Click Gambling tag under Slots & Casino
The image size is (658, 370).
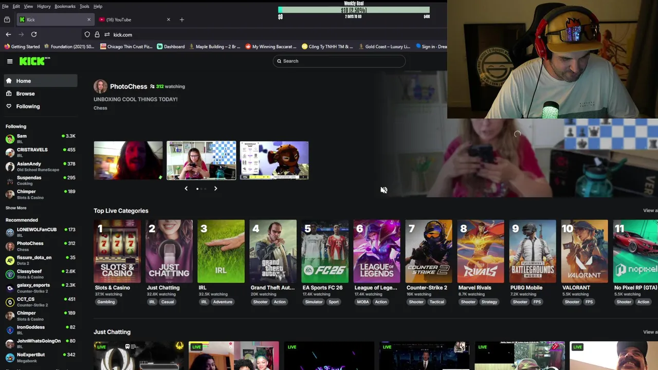tap(106, 302)
